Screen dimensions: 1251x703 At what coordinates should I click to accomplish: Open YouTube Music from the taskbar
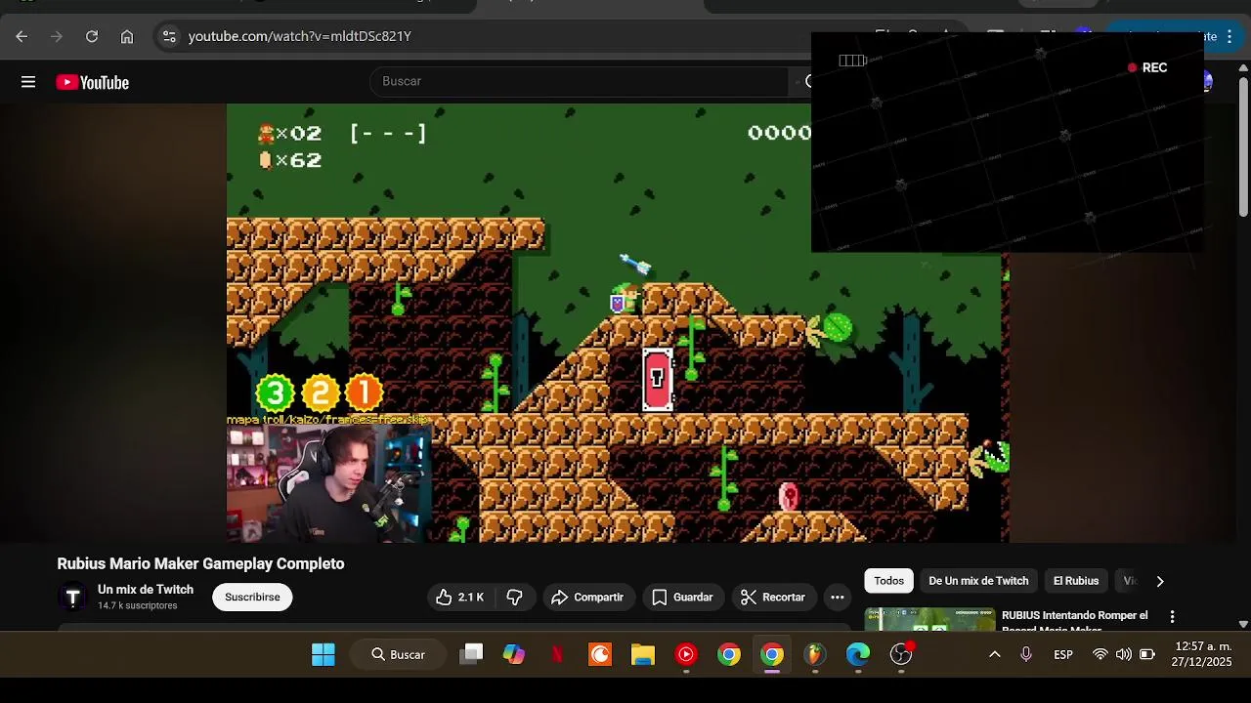point(686,654)
